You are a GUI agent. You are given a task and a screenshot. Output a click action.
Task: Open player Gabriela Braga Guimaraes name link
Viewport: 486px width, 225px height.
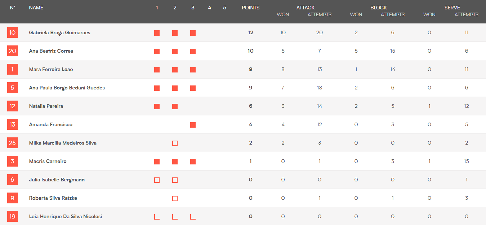[59, 32]
